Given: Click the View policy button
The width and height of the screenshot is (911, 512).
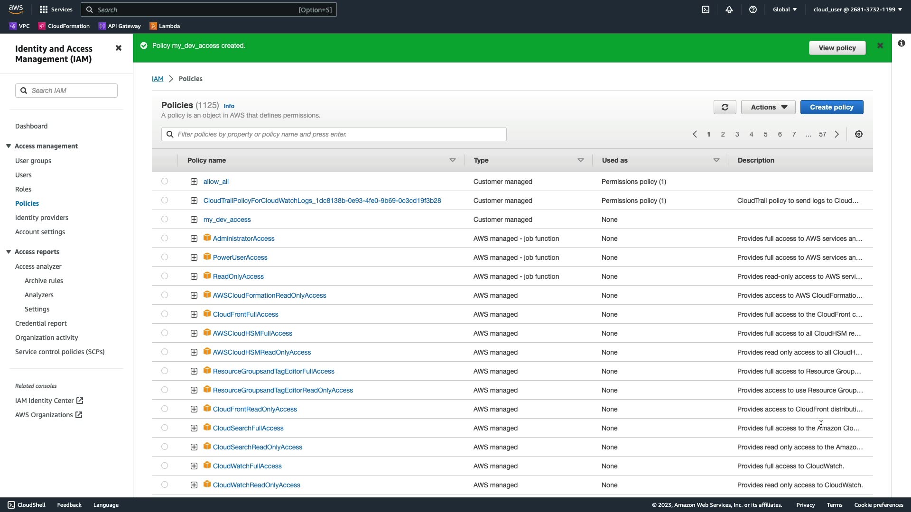Looking at the screenshot, I should coord(837,48).
